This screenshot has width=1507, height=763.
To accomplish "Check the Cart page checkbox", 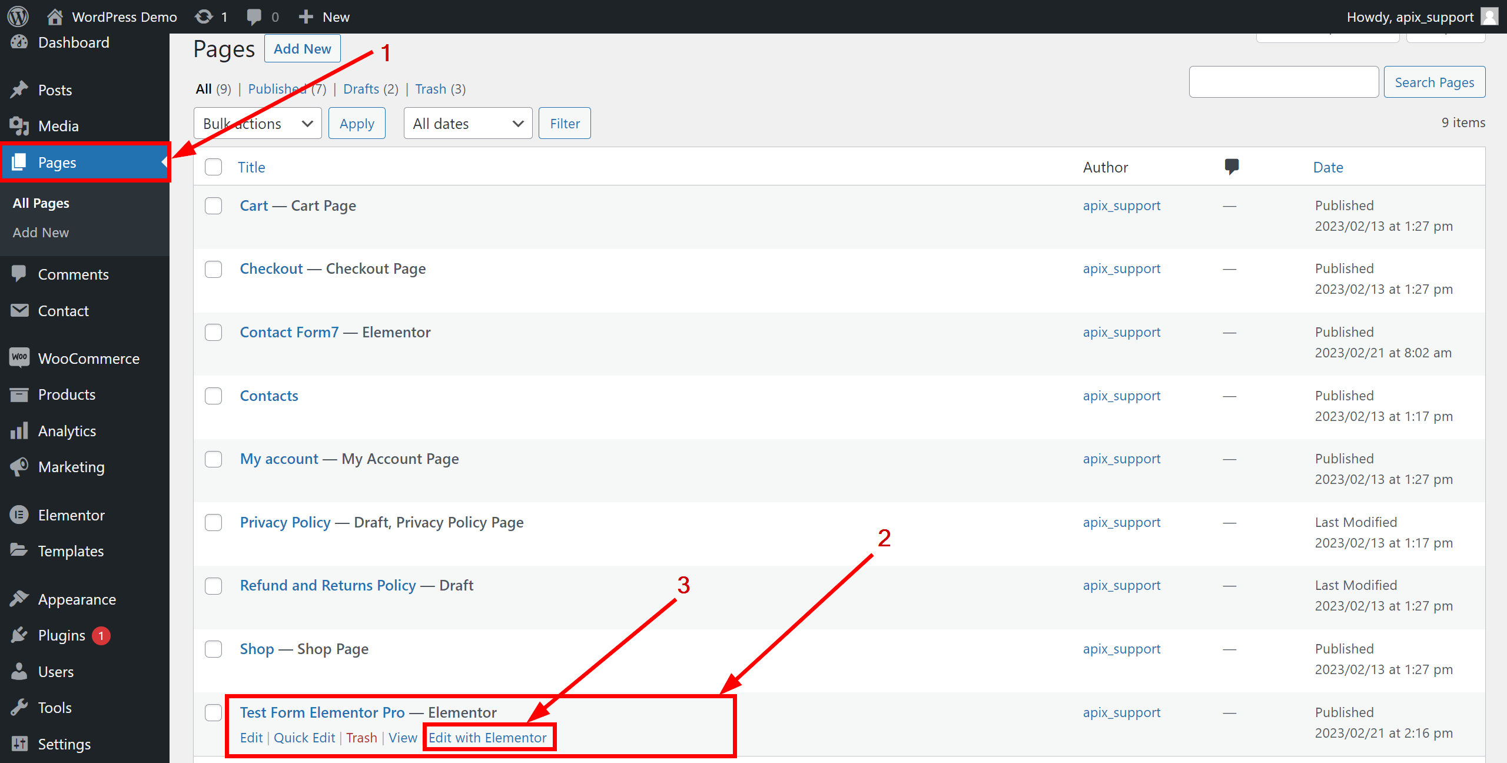I will tap(213, 206).
